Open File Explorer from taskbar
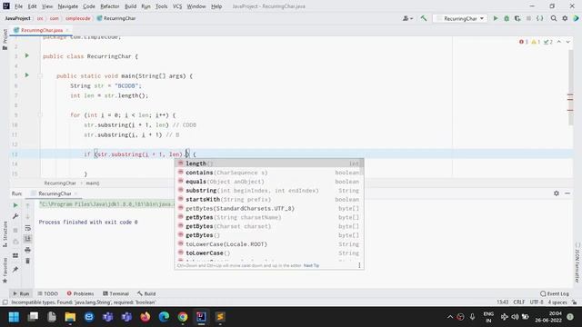The width and height of the screenshot is (582, 327). pyautogui.click(x=70, y=317)
